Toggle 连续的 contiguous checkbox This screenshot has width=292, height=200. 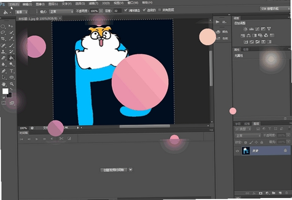click(x=144, y=10)
